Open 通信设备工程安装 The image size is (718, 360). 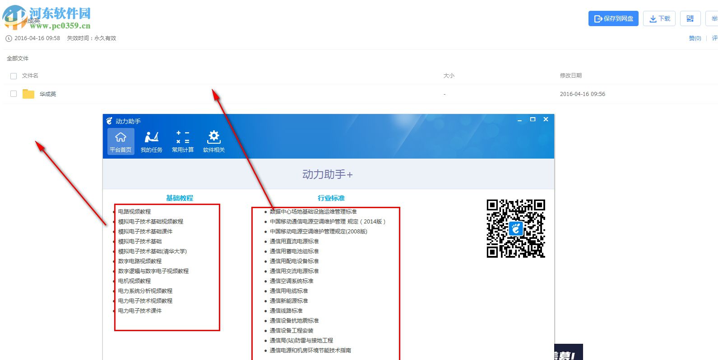pyautogui.click(x=292, y=331)
